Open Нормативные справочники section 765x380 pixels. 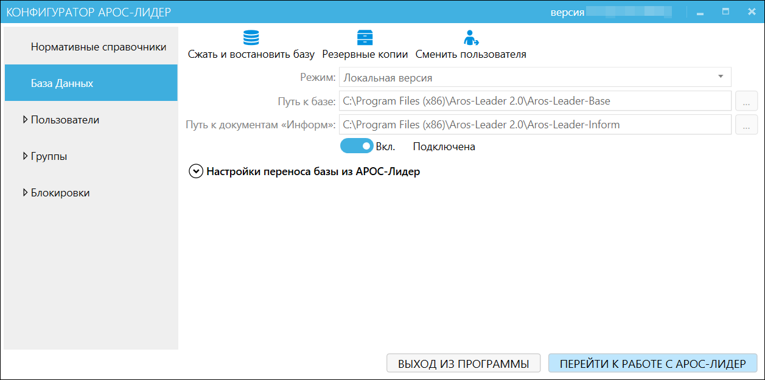coord(91,46)
